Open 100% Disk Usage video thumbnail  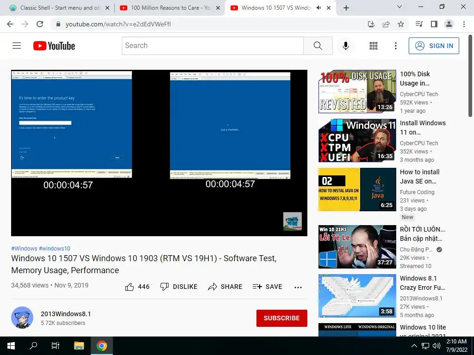357,92
